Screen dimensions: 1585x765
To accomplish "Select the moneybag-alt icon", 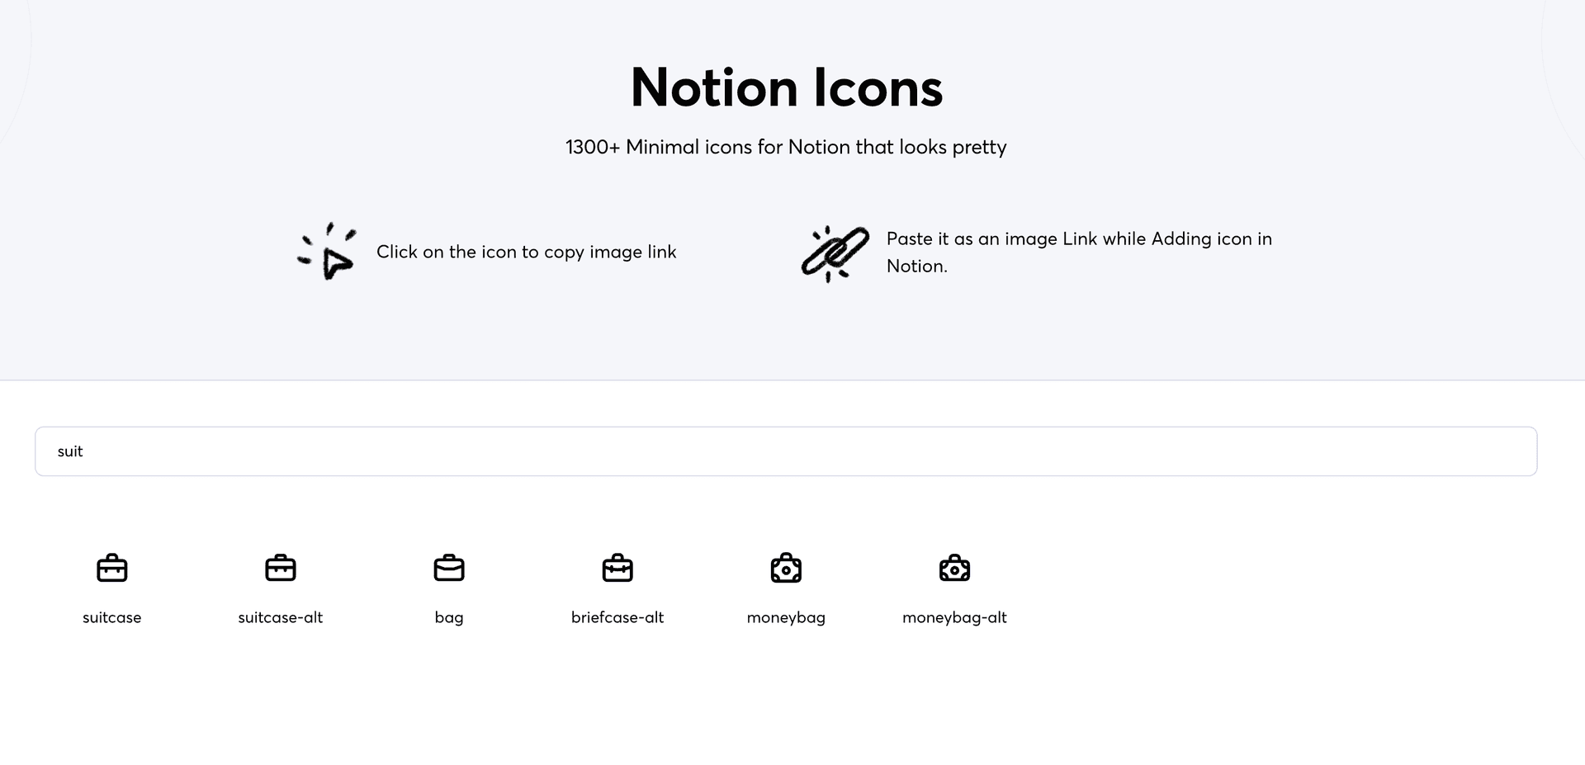I will click(x=954, y=569).
